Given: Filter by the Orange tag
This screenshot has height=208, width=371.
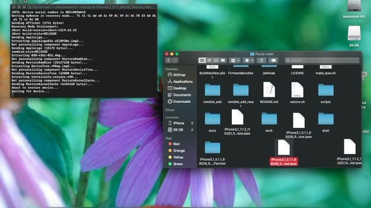Looking at the screenshot, I should coord(176,150).
